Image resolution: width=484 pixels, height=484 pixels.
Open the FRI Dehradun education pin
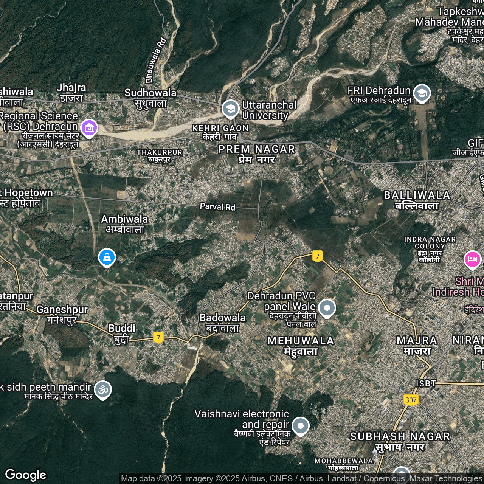pyautogui.click(x=422, y=93)
